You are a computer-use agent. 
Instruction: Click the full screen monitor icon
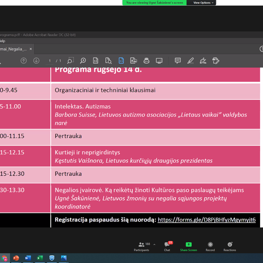(x=159, y=60)
